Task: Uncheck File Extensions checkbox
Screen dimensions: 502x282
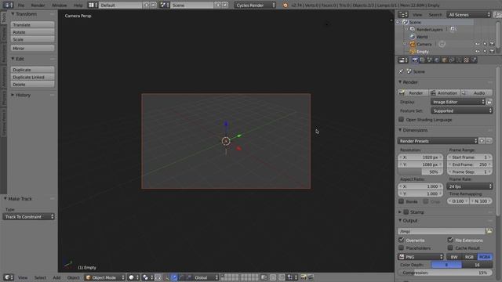Action: click(450, 240)
